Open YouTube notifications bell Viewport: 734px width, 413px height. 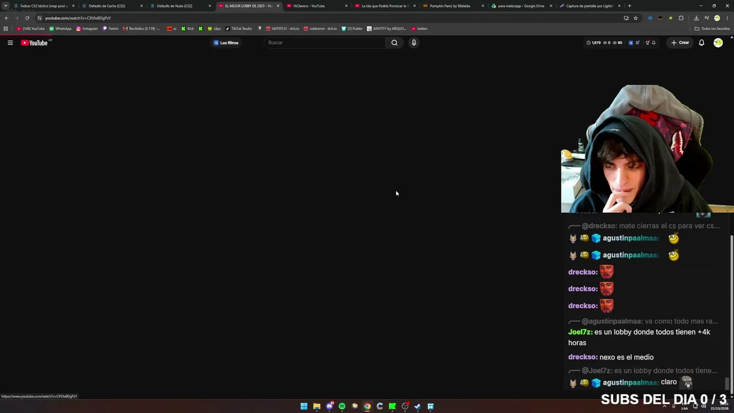point(701,42)
